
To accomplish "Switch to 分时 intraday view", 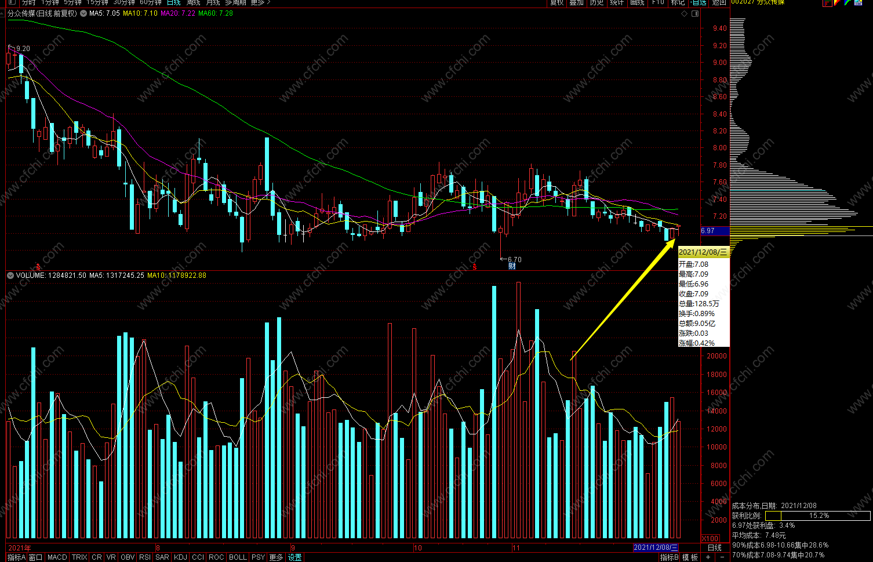I will pyautogui.click(x=29, y=2).
